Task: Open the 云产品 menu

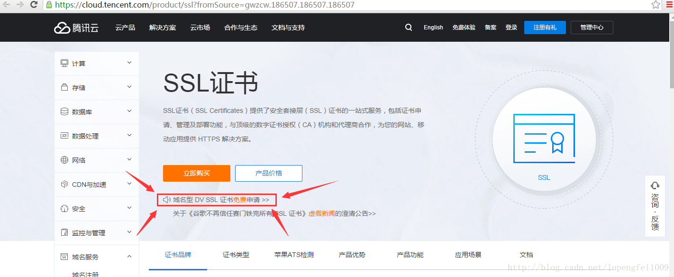Action: pos(125,28)
